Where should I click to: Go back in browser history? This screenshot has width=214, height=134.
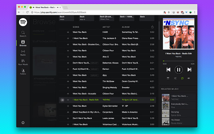pyautogui.click(x=19, y=12)
